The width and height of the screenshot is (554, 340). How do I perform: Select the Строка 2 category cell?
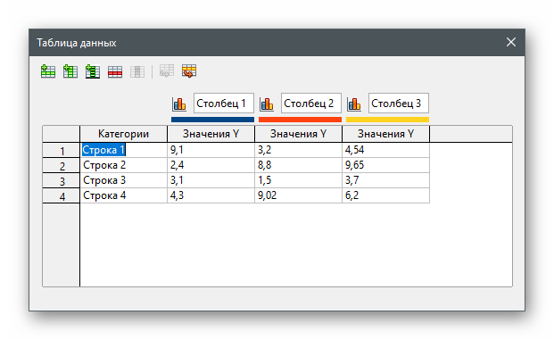pyautogui.click(x=124, y=165)
